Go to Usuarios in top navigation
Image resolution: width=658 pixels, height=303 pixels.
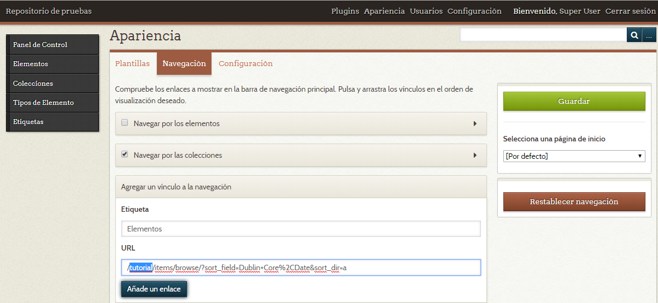click(426, 11)
